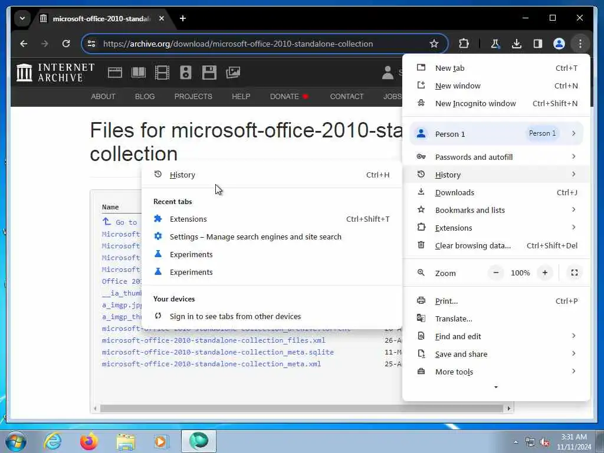This screenshot has width=604, height=453.
Task: Open the ABOUT link in Archive nav
Action: (x=103, y=96)
